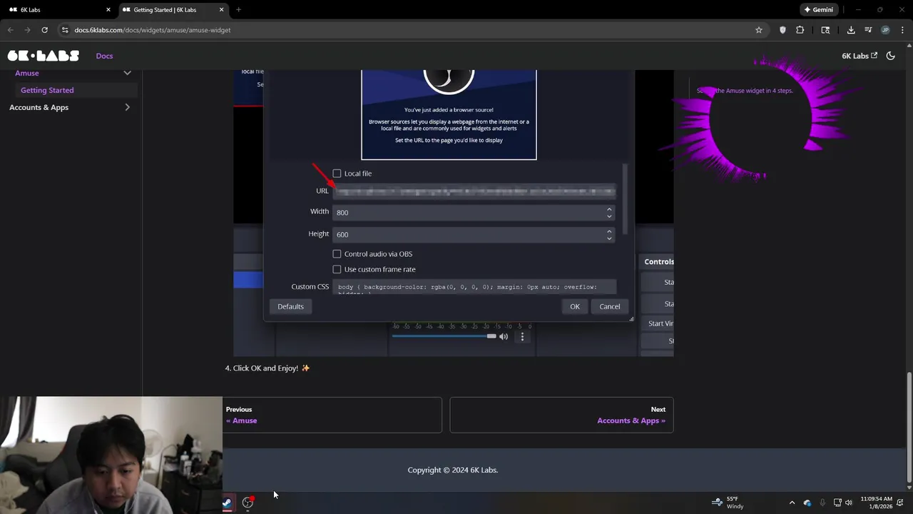
Task: Open a new tab with the plus icon
Action: (x=238, y=10)
